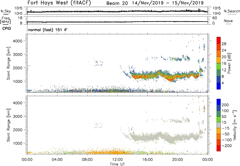
Task: Click the "60" tick on the Nave axis
Action: [x=214, y=18]
